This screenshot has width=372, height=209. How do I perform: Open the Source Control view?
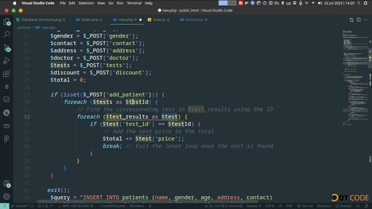point(6,48)
